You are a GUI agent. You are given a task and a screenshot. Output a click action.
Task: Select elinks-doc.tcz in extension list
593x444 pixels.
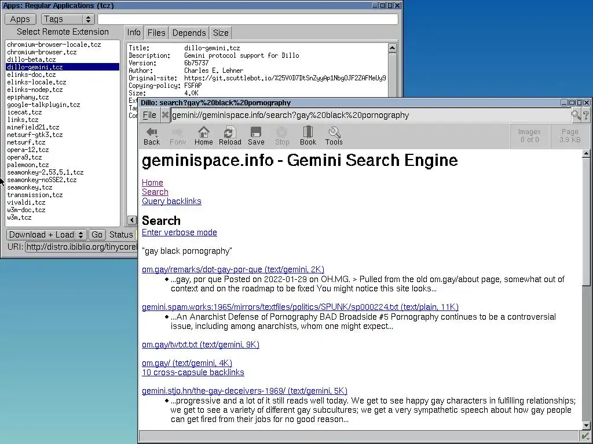[63, 75]
